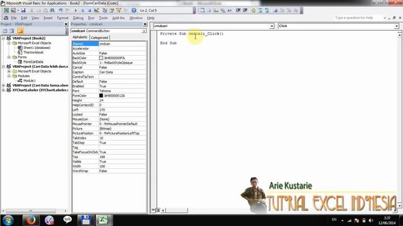This screenshot has width=403, height=226.
Task: Click the Find binoculars icon
Action: (52, 11)
